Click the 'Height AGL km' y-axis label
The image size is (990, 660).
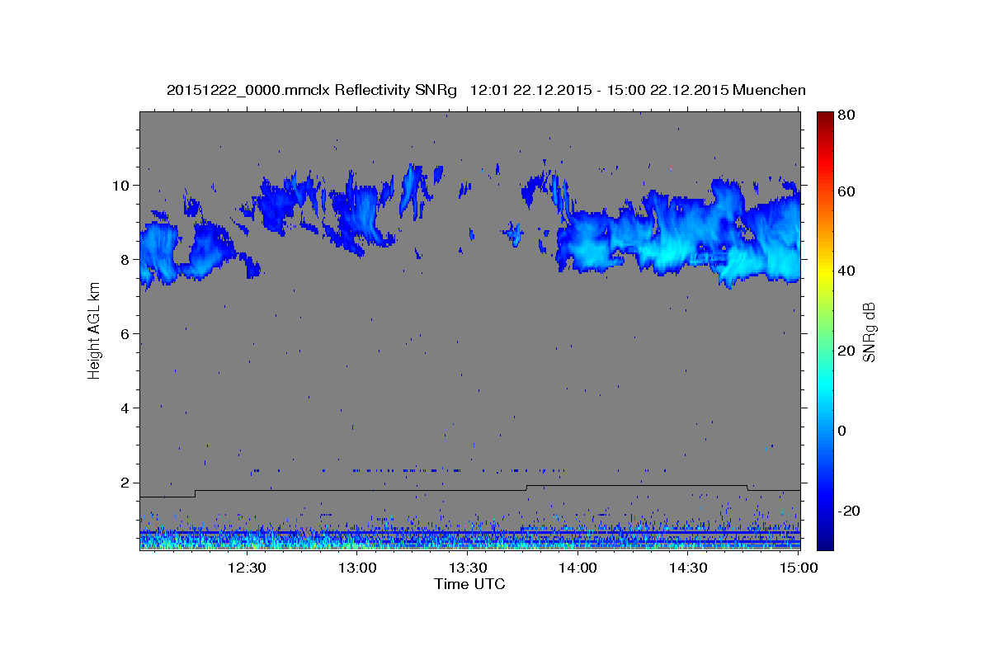pyautogui.click(x=94, y=331)
